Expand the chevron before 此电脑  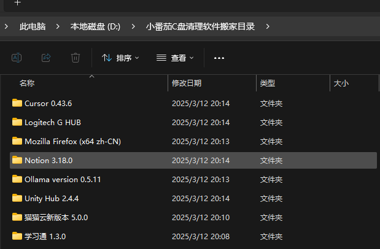coord(6,26)
